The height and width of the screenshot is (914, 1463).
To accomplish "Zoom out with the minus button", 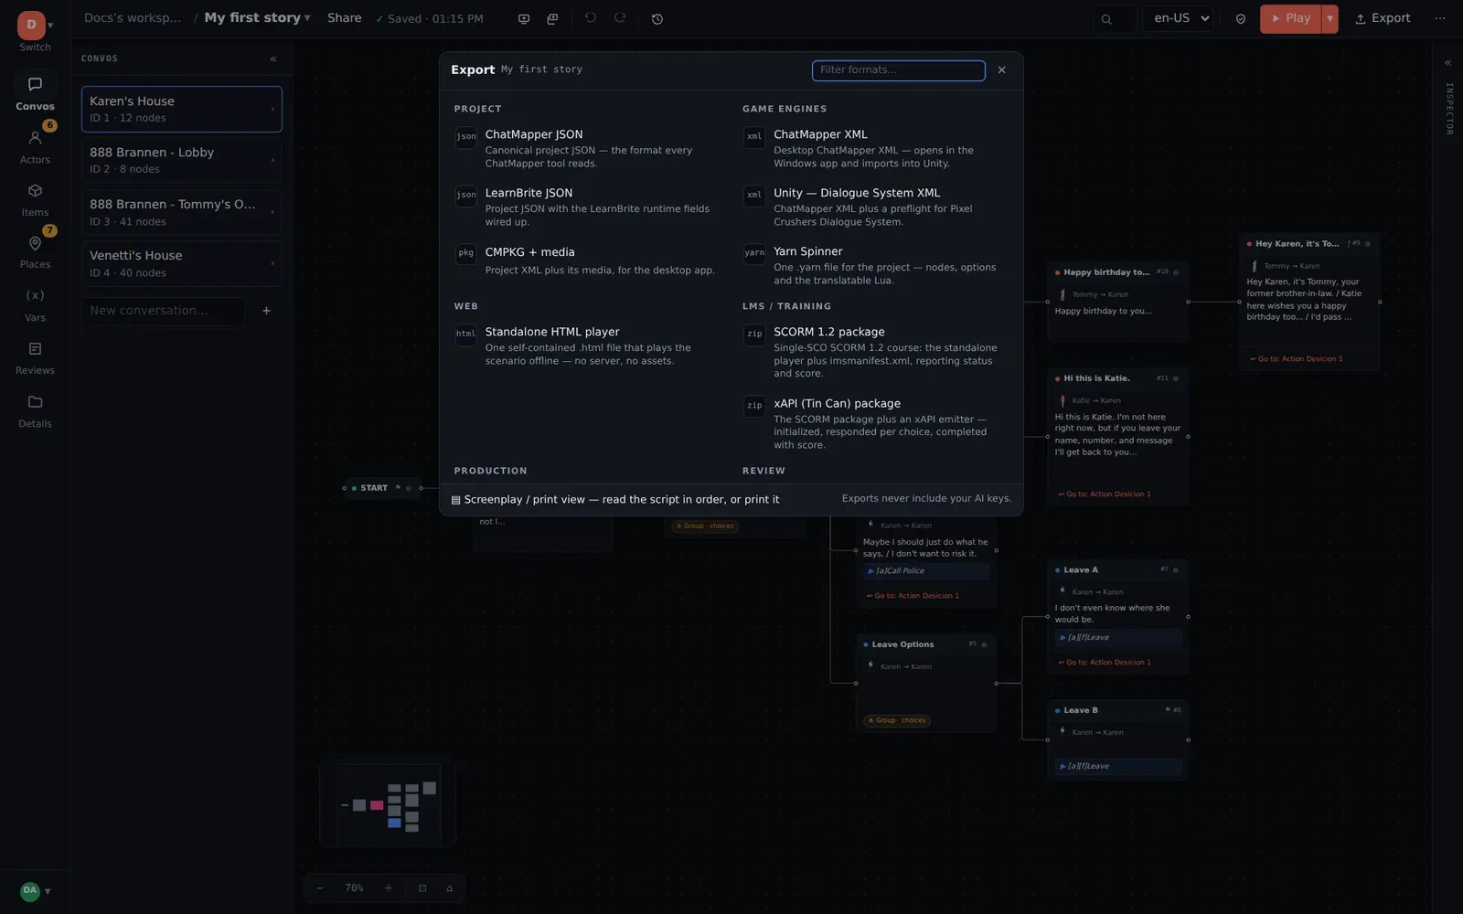I will [x=320, y=888].
